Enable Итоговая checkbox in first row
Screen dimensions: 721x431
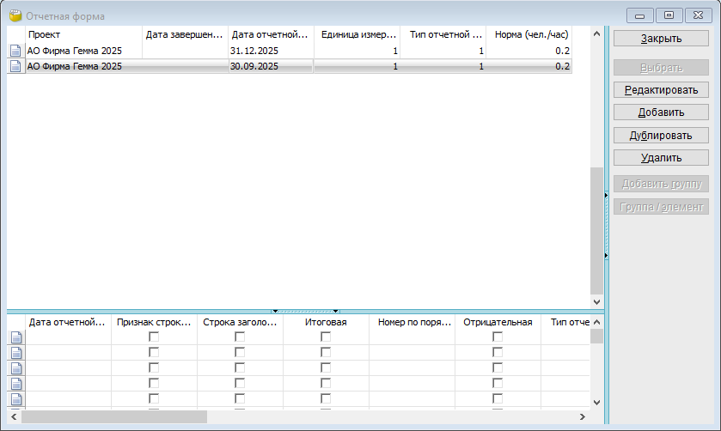pyautogui.click(x=326, y=337)
